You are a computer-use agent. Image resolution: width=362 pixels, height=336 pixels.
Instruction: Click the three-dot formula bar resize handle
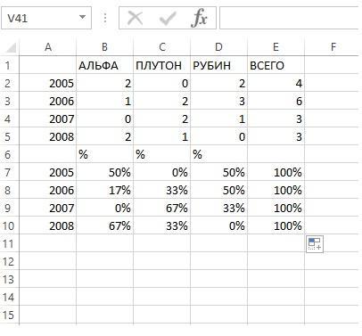[105, 19]
